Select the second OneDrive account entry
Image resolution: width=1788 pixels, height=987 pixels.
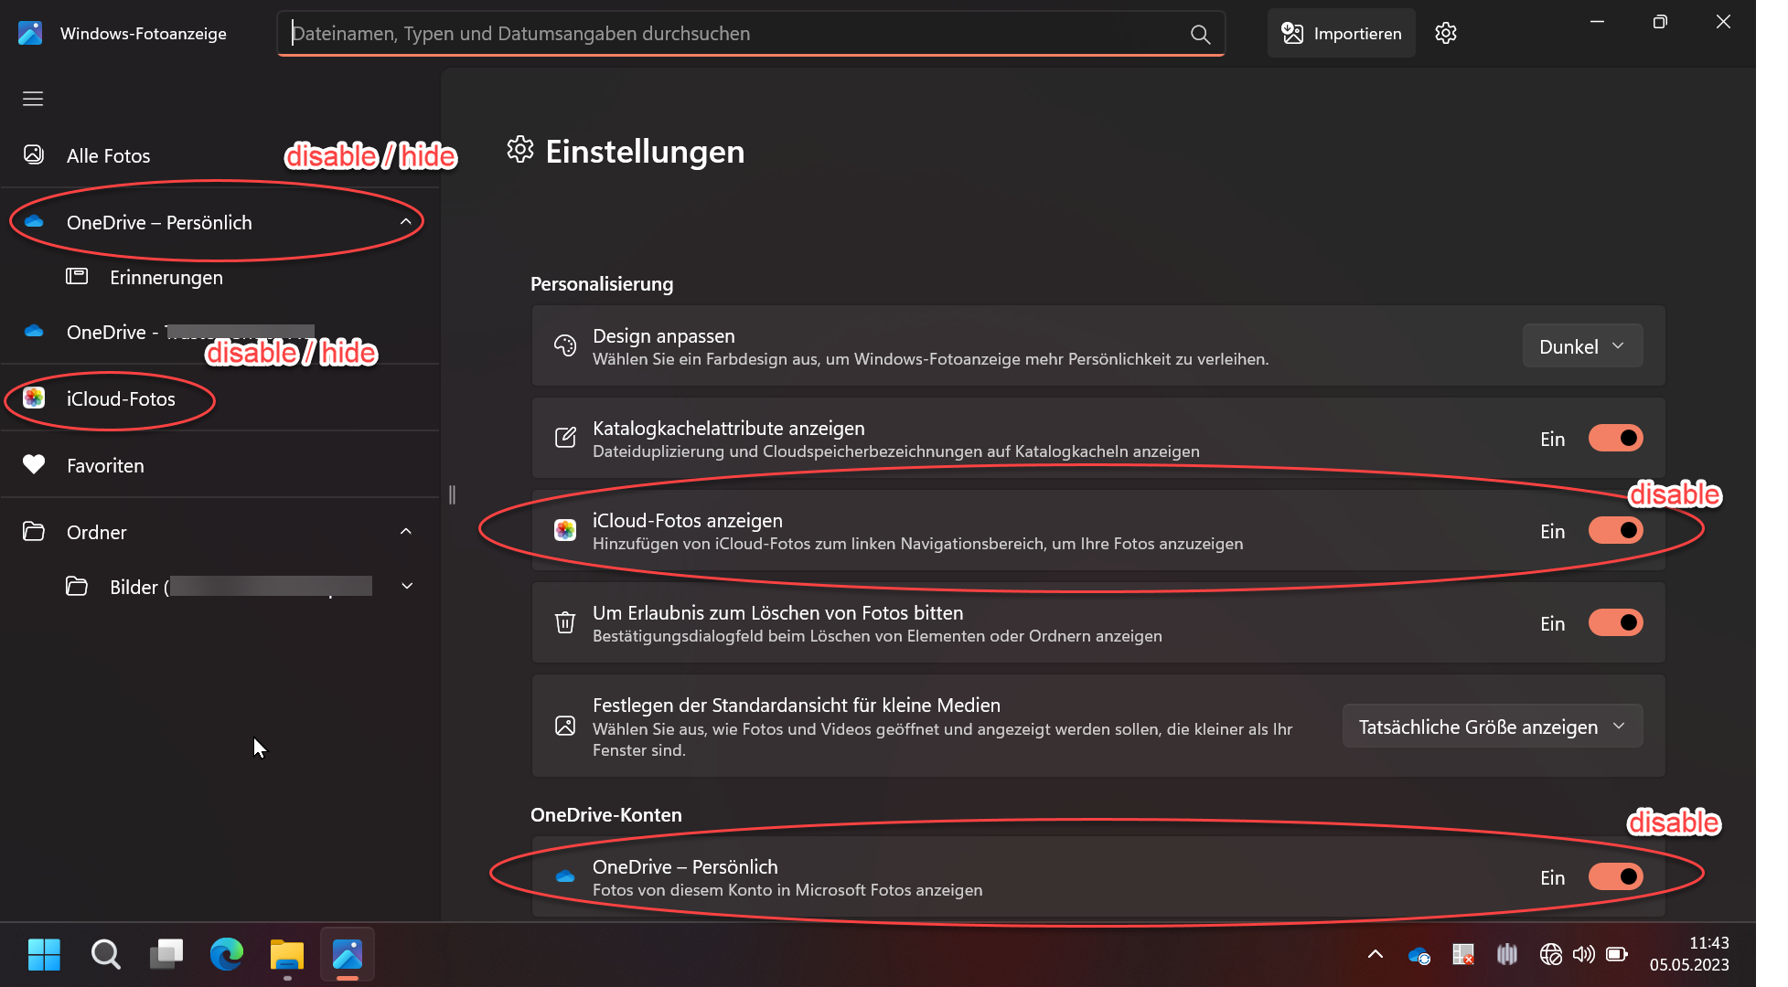[219, 332]
